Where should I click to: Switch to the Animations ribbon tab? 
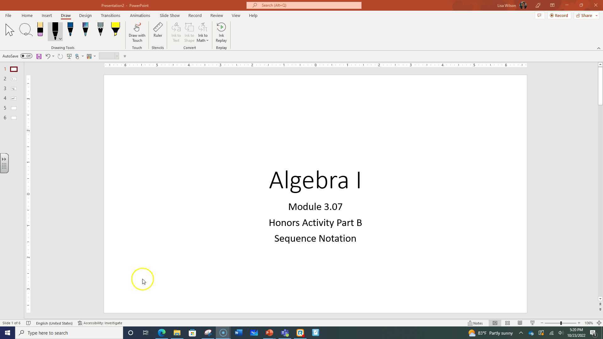pyautogui.click(x=140, y=15)
